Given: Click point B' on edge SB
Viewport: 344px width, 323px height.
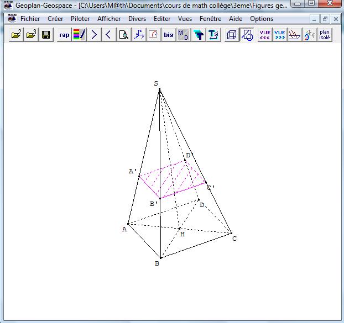Looking at the screenshot, I should tap(160, 198).
